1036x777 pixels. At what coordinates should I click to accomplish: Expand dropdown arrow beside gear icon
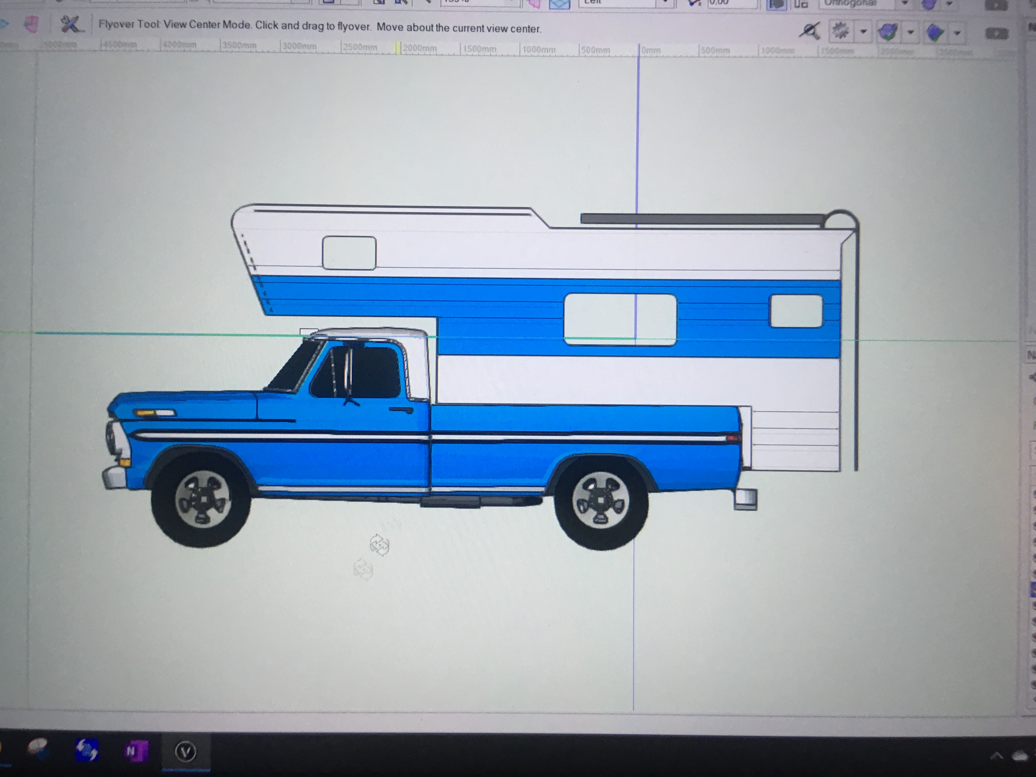coord(863,32)
